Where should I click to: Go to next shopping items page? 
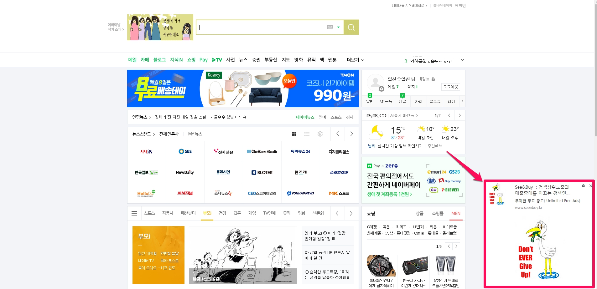[456, 246]
